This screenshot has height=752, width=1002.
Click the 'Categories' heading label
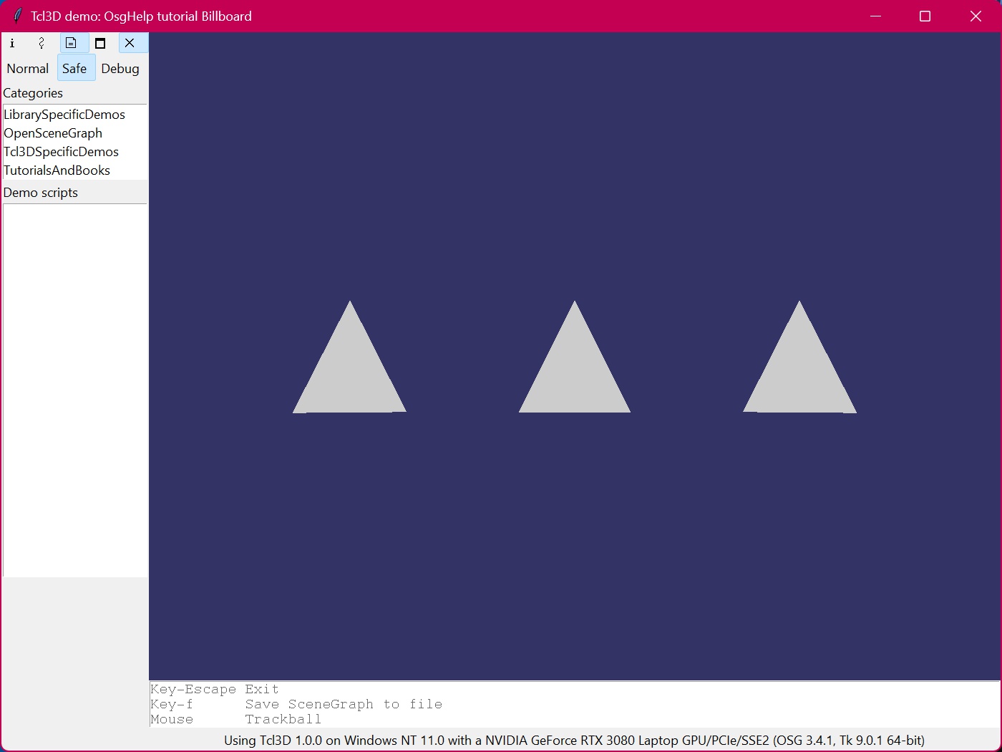click(33, 93)
